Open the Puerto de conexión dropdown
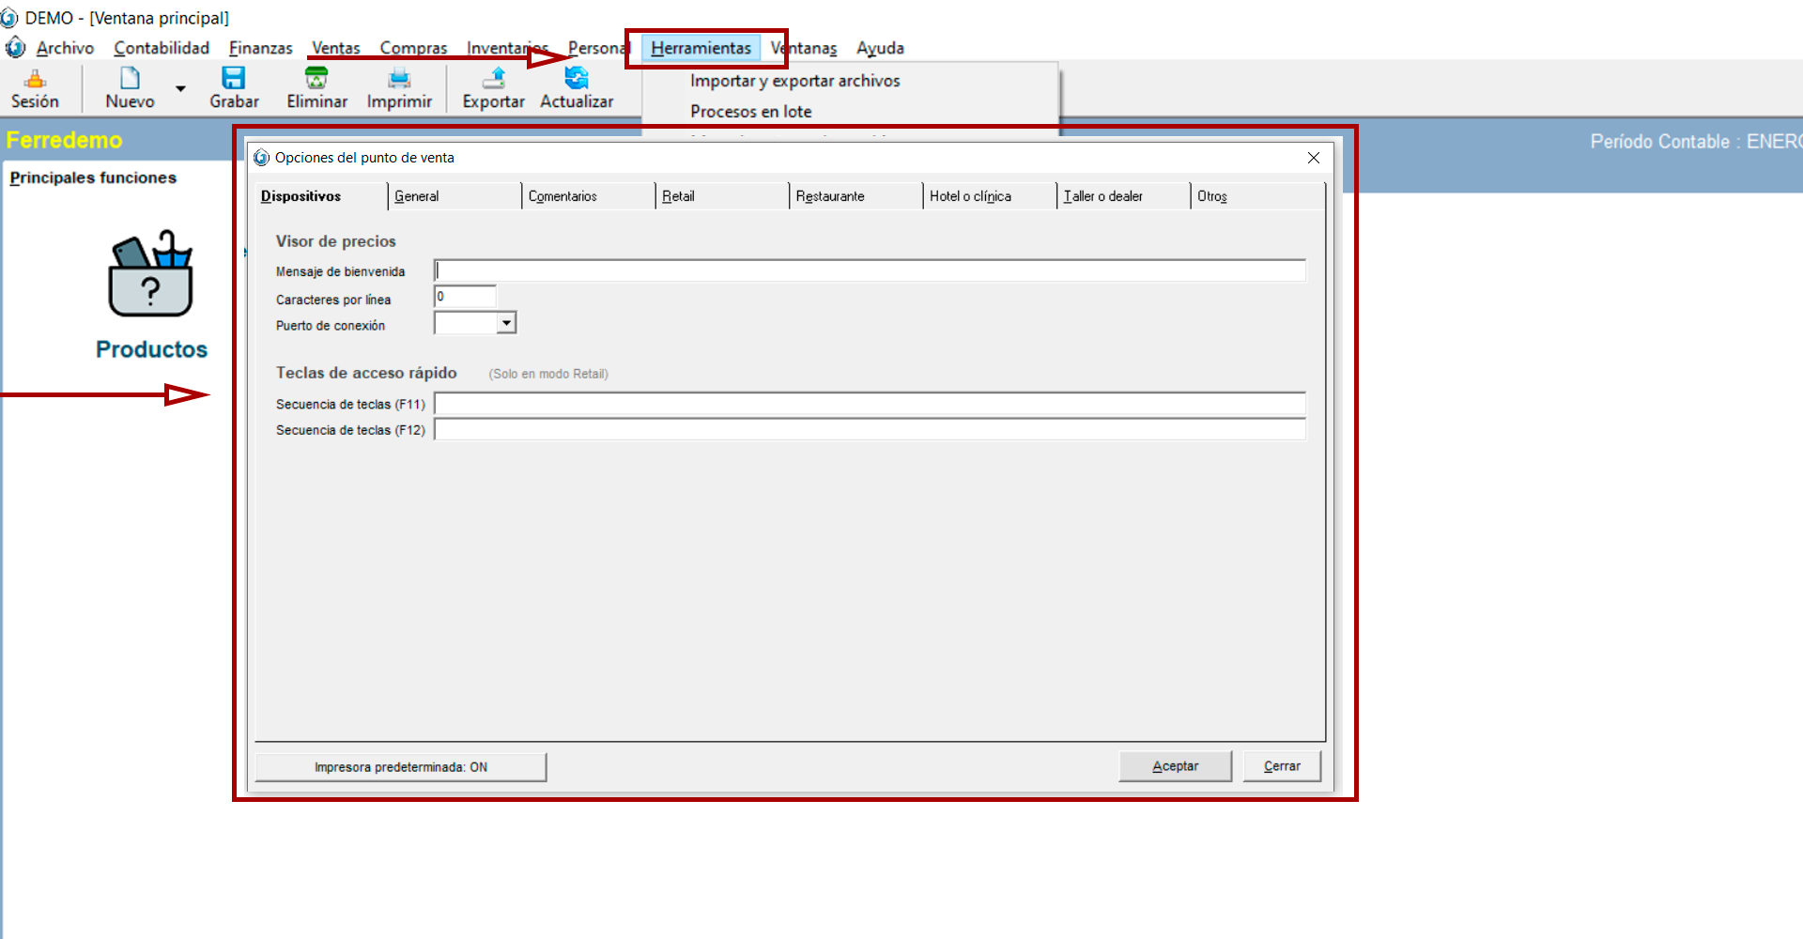1803x939 pixels. coord(506,323)
